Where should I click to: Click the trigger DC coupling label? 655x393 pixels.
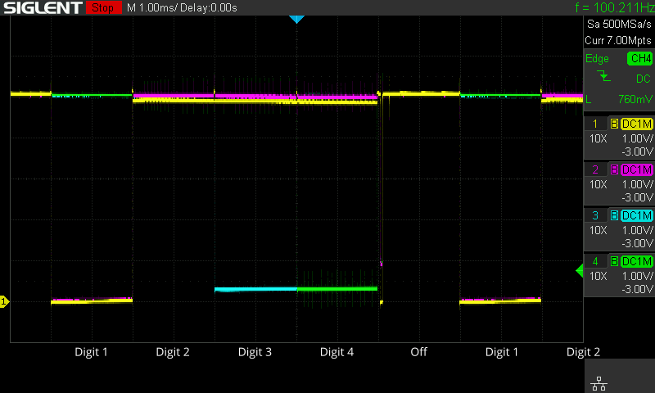[x=644, y=79]
